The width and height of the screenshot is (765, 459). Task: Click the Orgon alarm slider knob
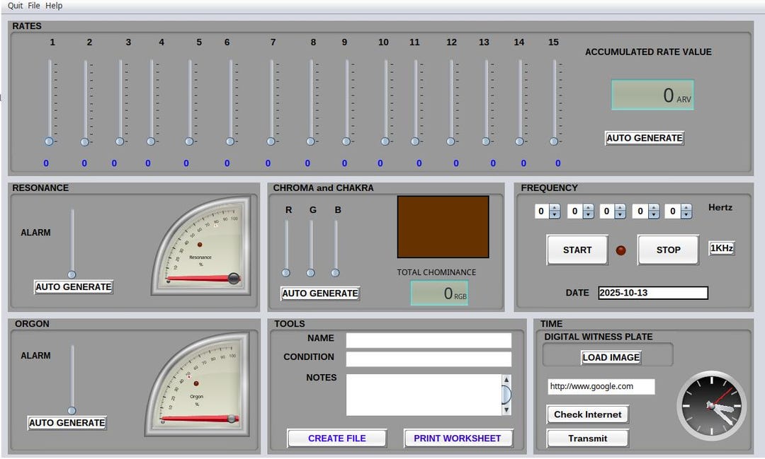click(72, 410)
